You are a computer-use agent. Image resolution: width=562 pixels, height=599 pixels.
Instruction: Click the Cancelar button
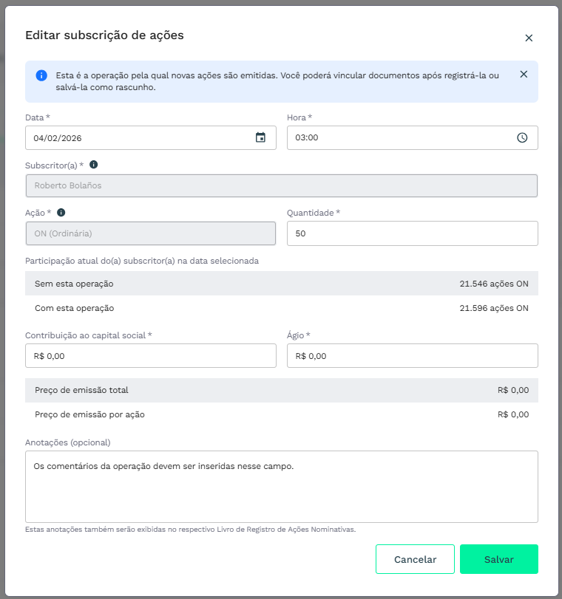click(415, 559)
